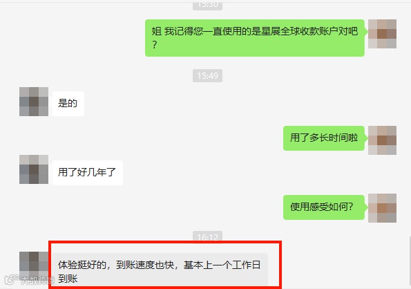
Task: Select the 使用感受如何? message bubble
Action: click(x=324, y=207)
